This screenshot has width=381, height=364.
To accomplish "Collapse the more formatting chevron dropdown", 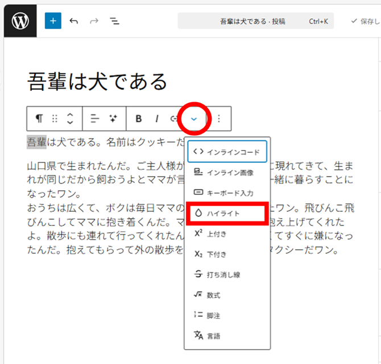I will tap(194, 119).
